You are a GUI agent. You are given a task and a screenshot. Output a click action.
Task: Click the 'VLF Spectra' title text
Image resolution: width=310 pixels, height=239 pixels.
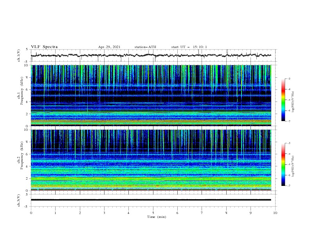point(44,47)
